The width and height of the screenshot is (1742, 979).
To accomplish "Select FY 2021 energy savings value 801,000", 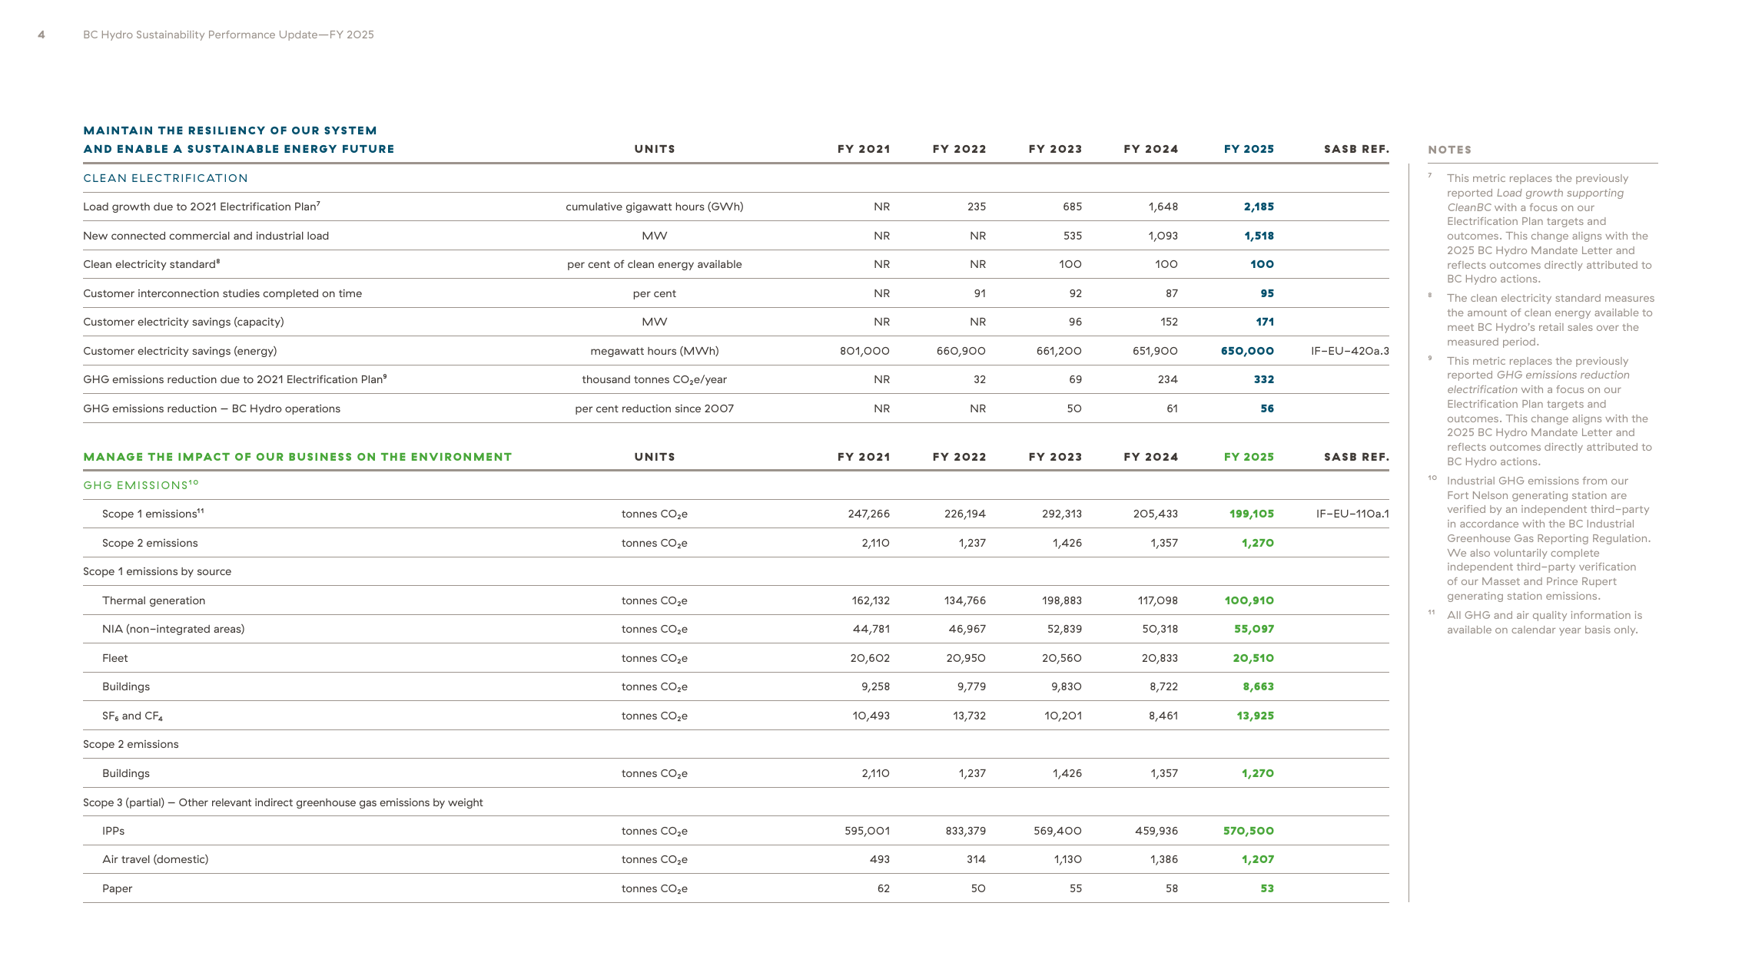I will point(864,351).
